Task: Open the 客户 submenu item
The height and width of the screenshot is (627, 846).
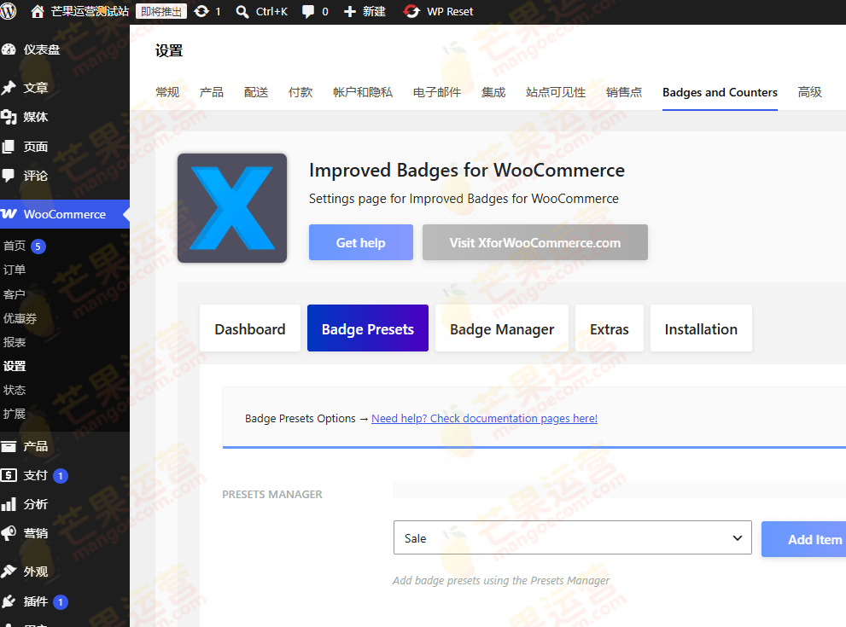Action: click(15, 293)
